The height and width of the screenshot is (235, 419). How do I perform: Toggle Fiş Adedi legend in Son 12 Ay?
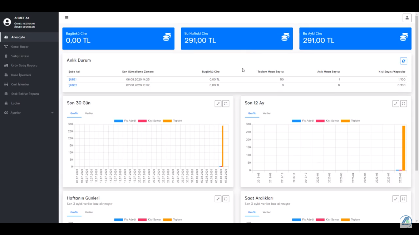point(303,121)
